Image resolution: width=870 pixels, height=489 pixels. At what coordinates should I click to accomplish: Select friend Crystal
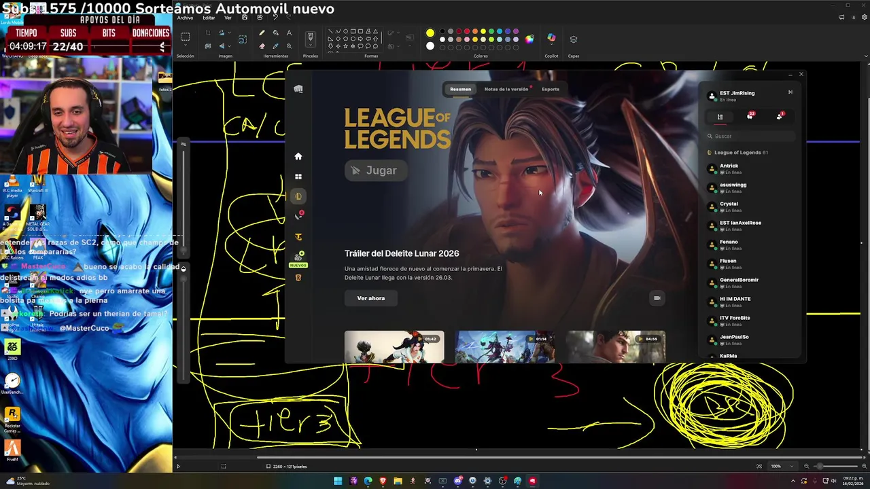coord(750,206)
